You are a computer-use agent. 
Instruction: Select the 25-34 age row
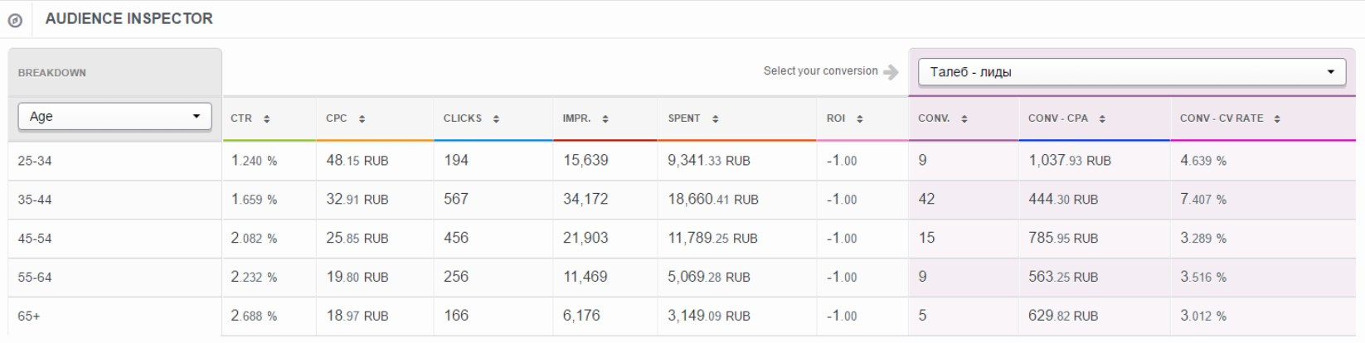[x=35, y=161]
